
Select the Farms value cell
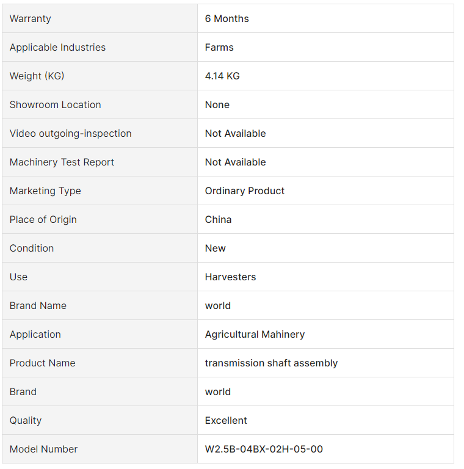[x=219, y=48]
